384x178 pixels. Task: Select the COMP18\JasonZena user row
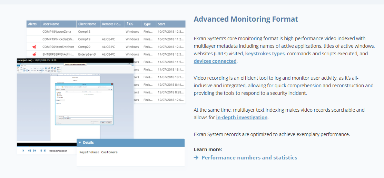point(106,32)
